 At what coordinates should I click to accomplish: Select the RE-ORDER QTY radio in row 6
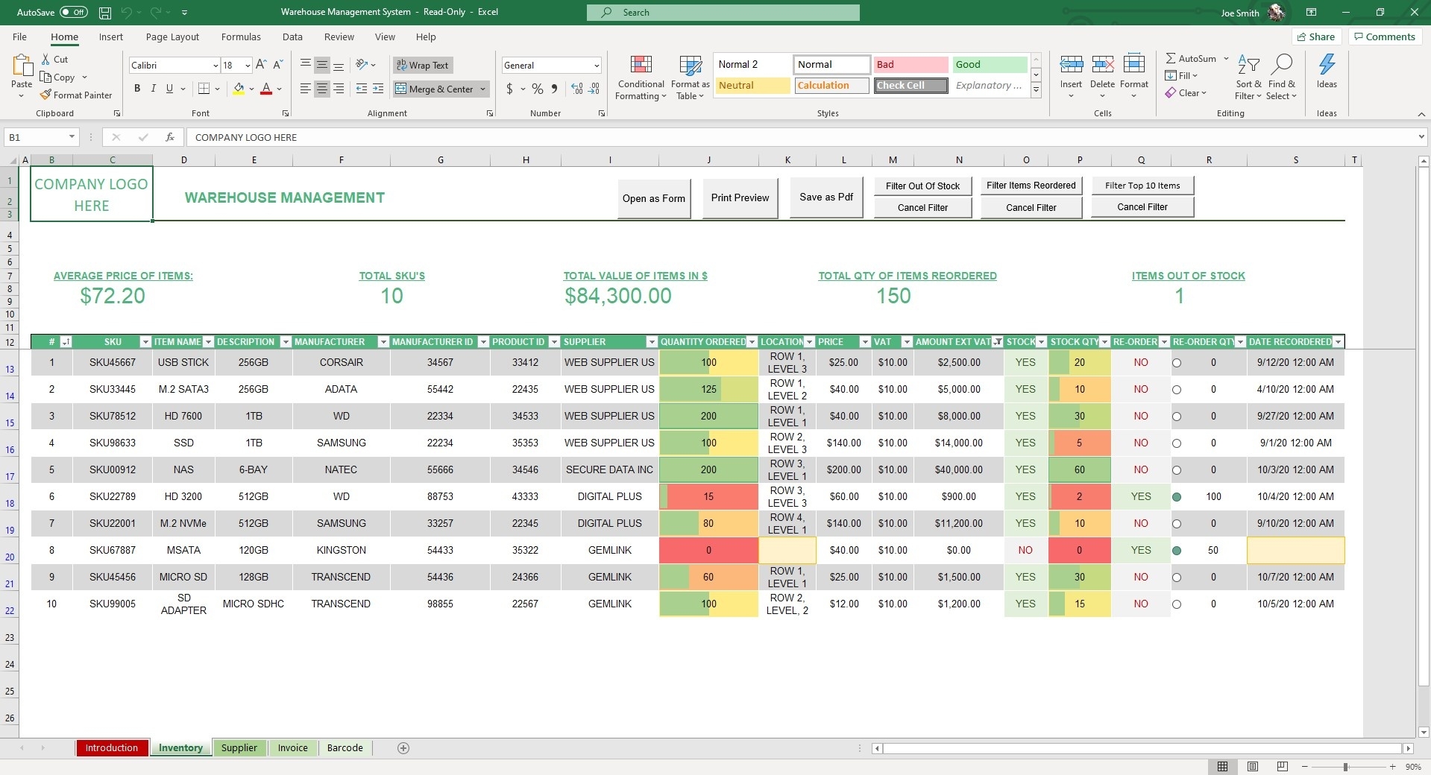pos(1178,496)
